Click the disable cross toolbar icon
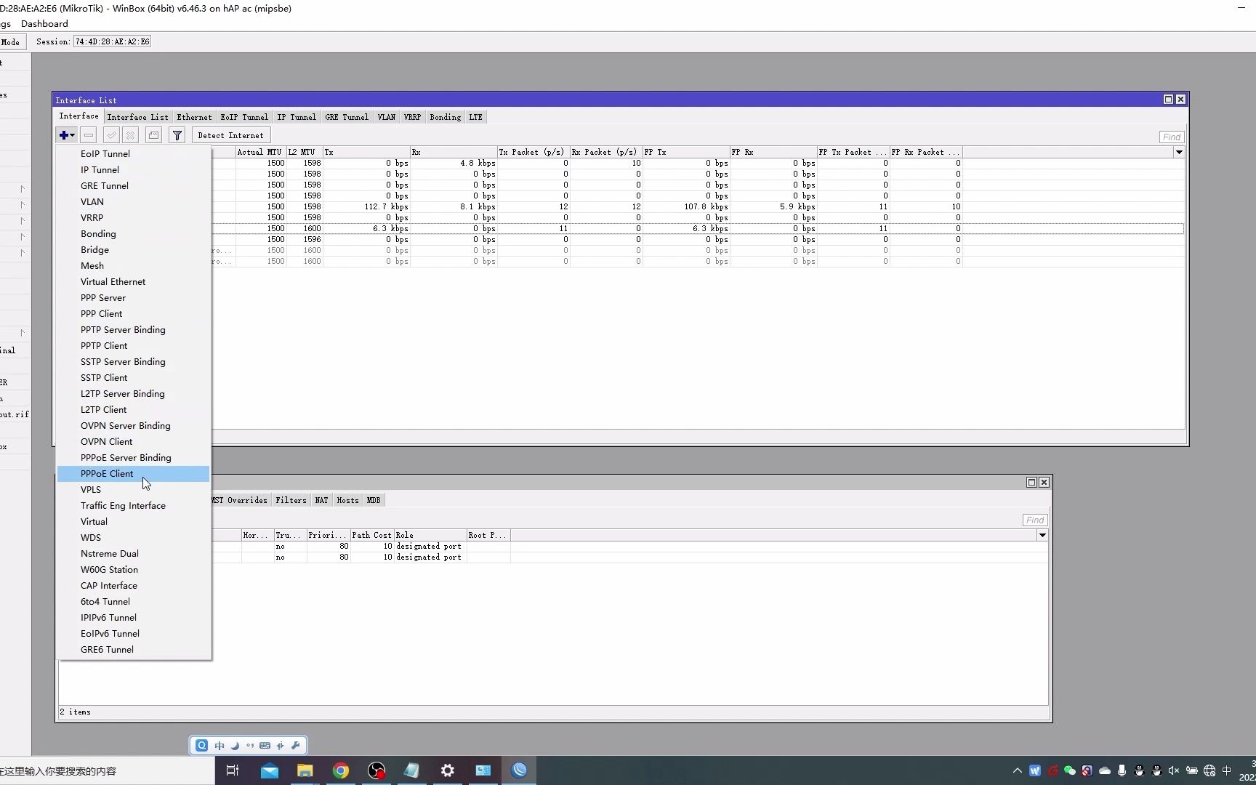 tap(131, 135)
